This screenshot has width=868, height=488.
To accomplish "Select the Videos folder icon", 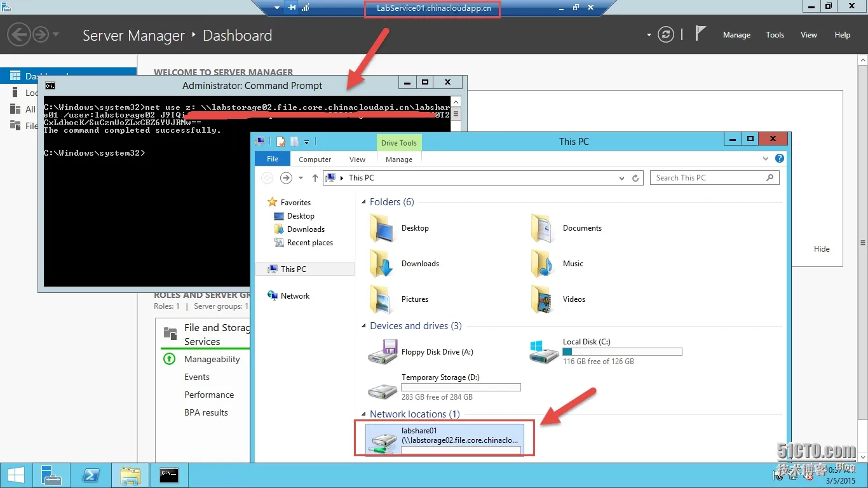I will pos(543,299).
